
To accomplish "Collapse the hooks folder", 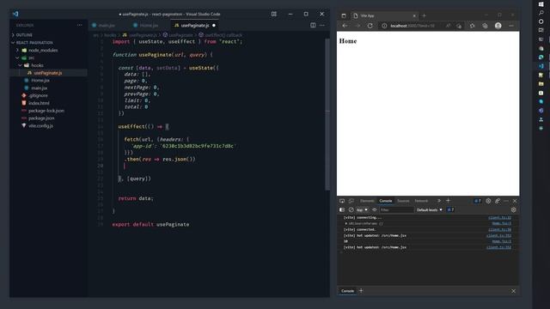I will [x=37, y=65].
